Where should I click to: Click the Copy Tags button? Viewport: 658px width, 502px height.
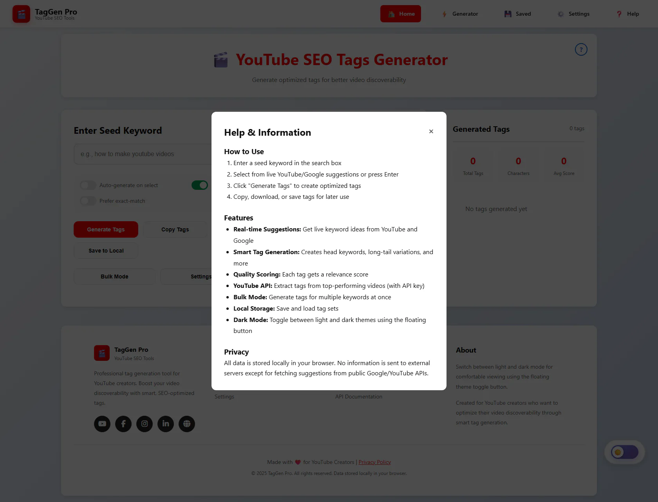[175, 229]
